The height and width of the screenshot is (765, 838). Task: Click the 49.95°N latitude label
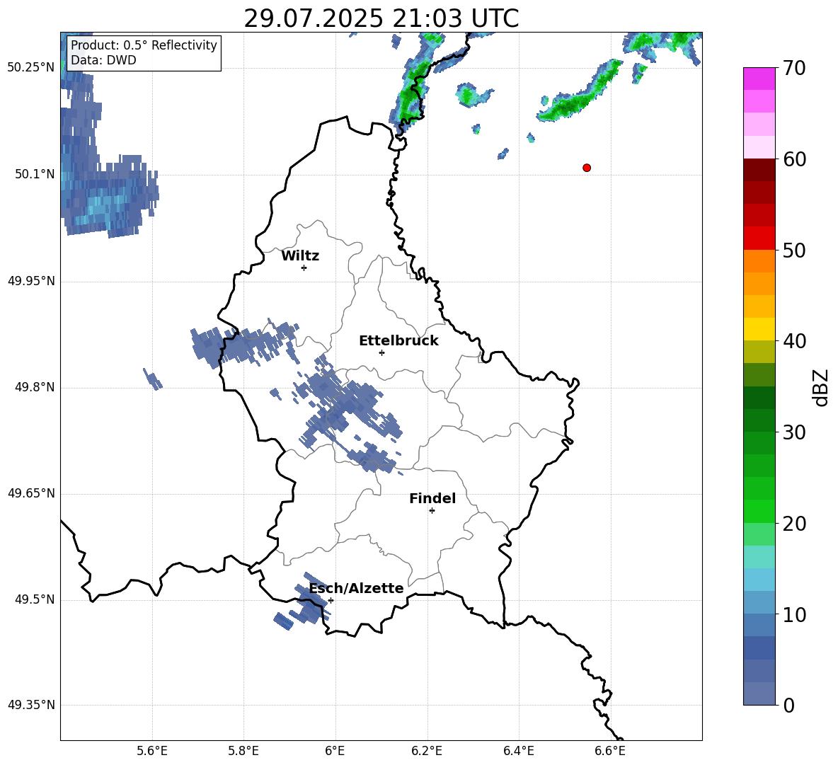tap(31, 281)
